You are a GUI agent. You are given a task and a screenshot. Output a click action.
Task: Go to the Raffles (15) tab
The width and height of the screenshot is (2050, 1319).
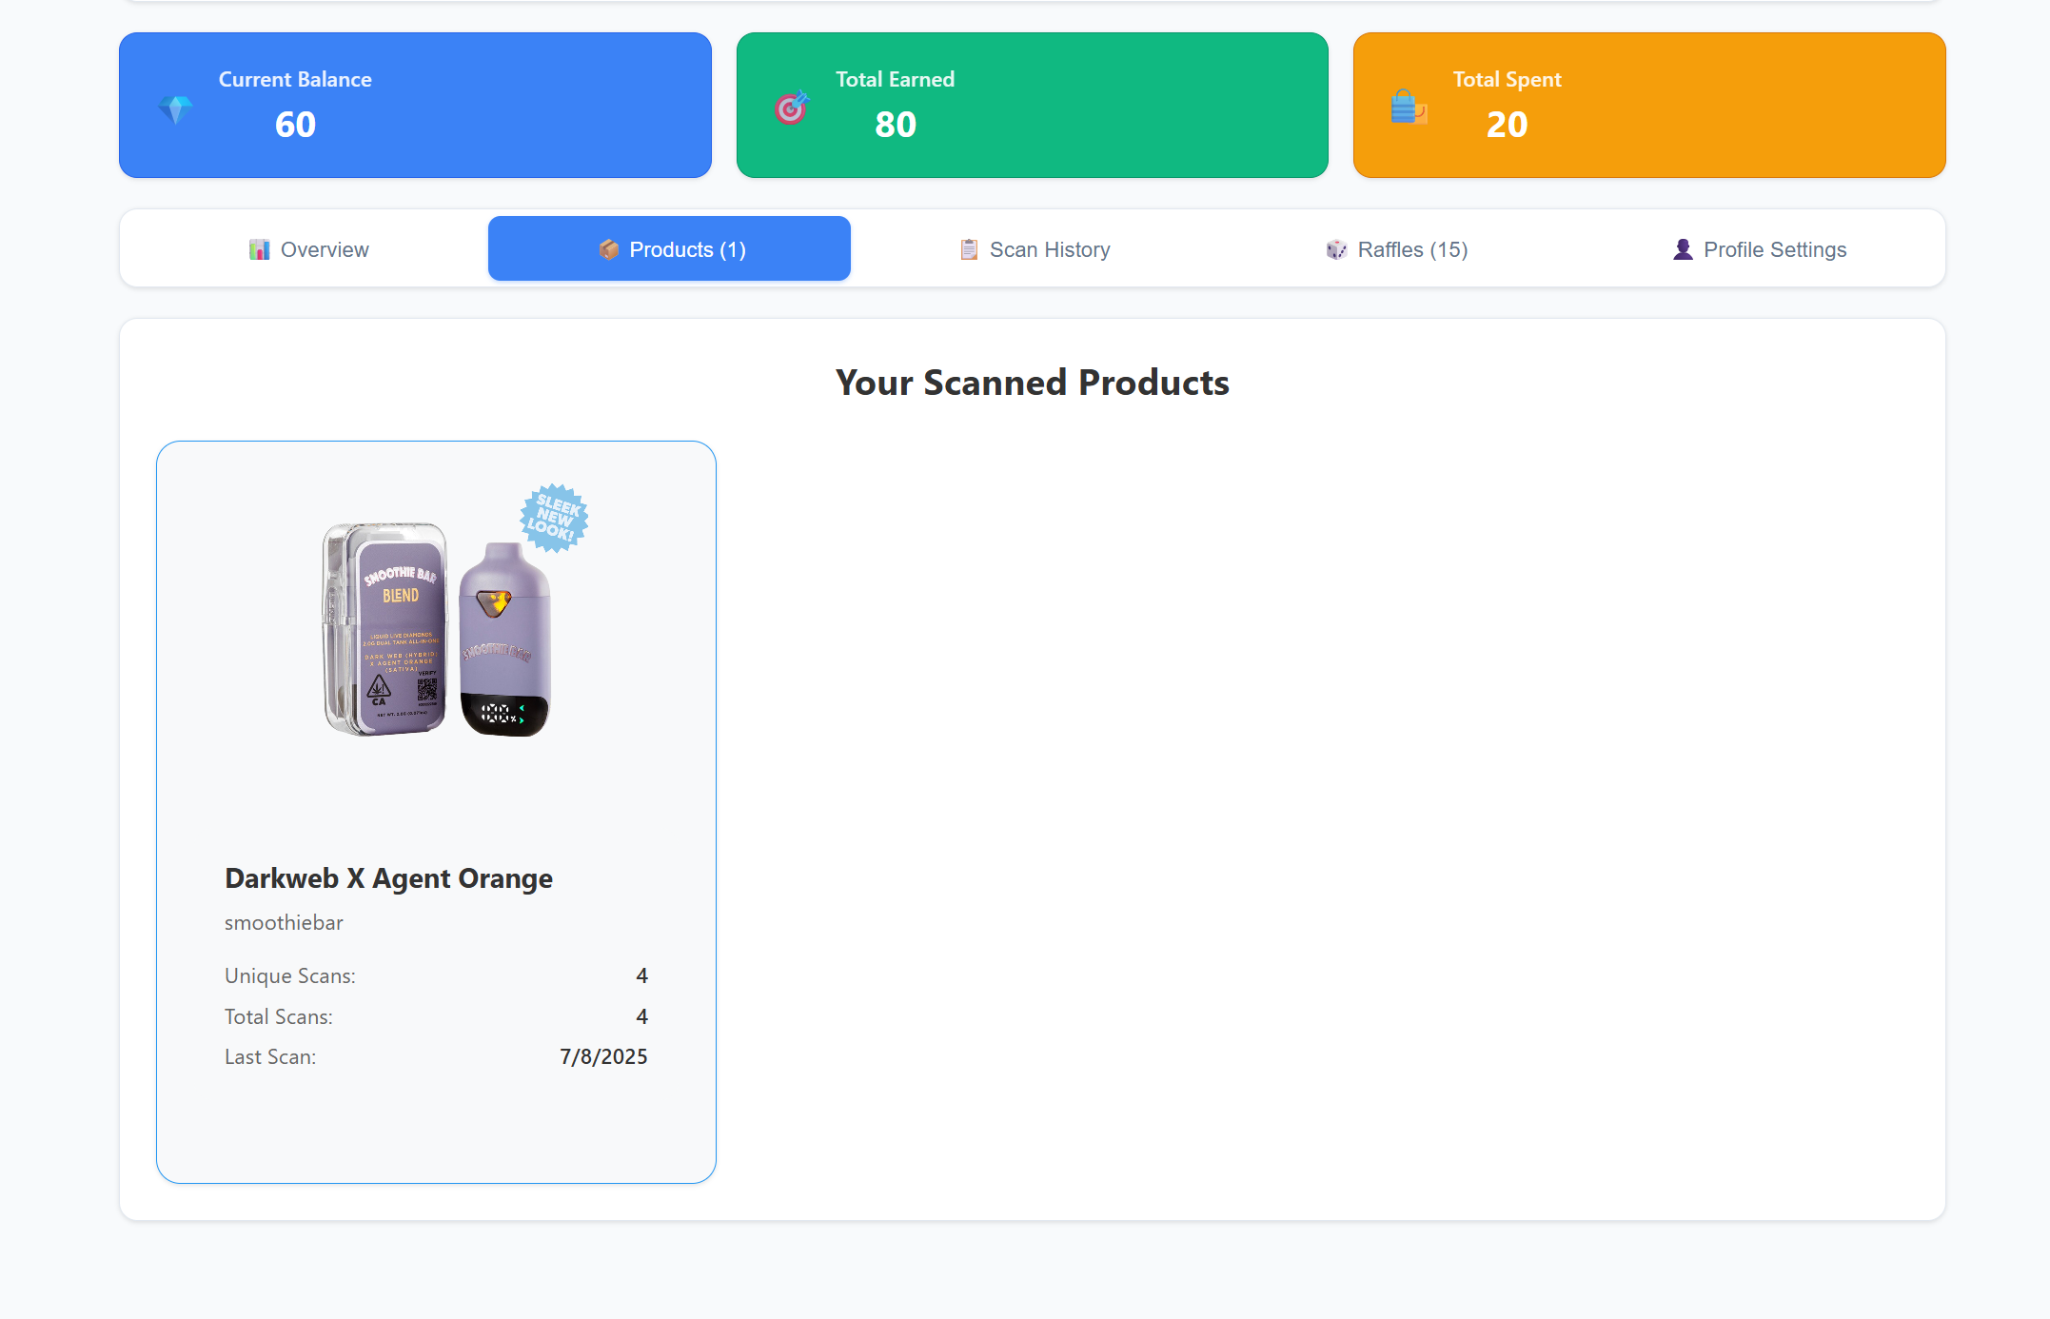pyautogui.click(x=1396, y=248)
